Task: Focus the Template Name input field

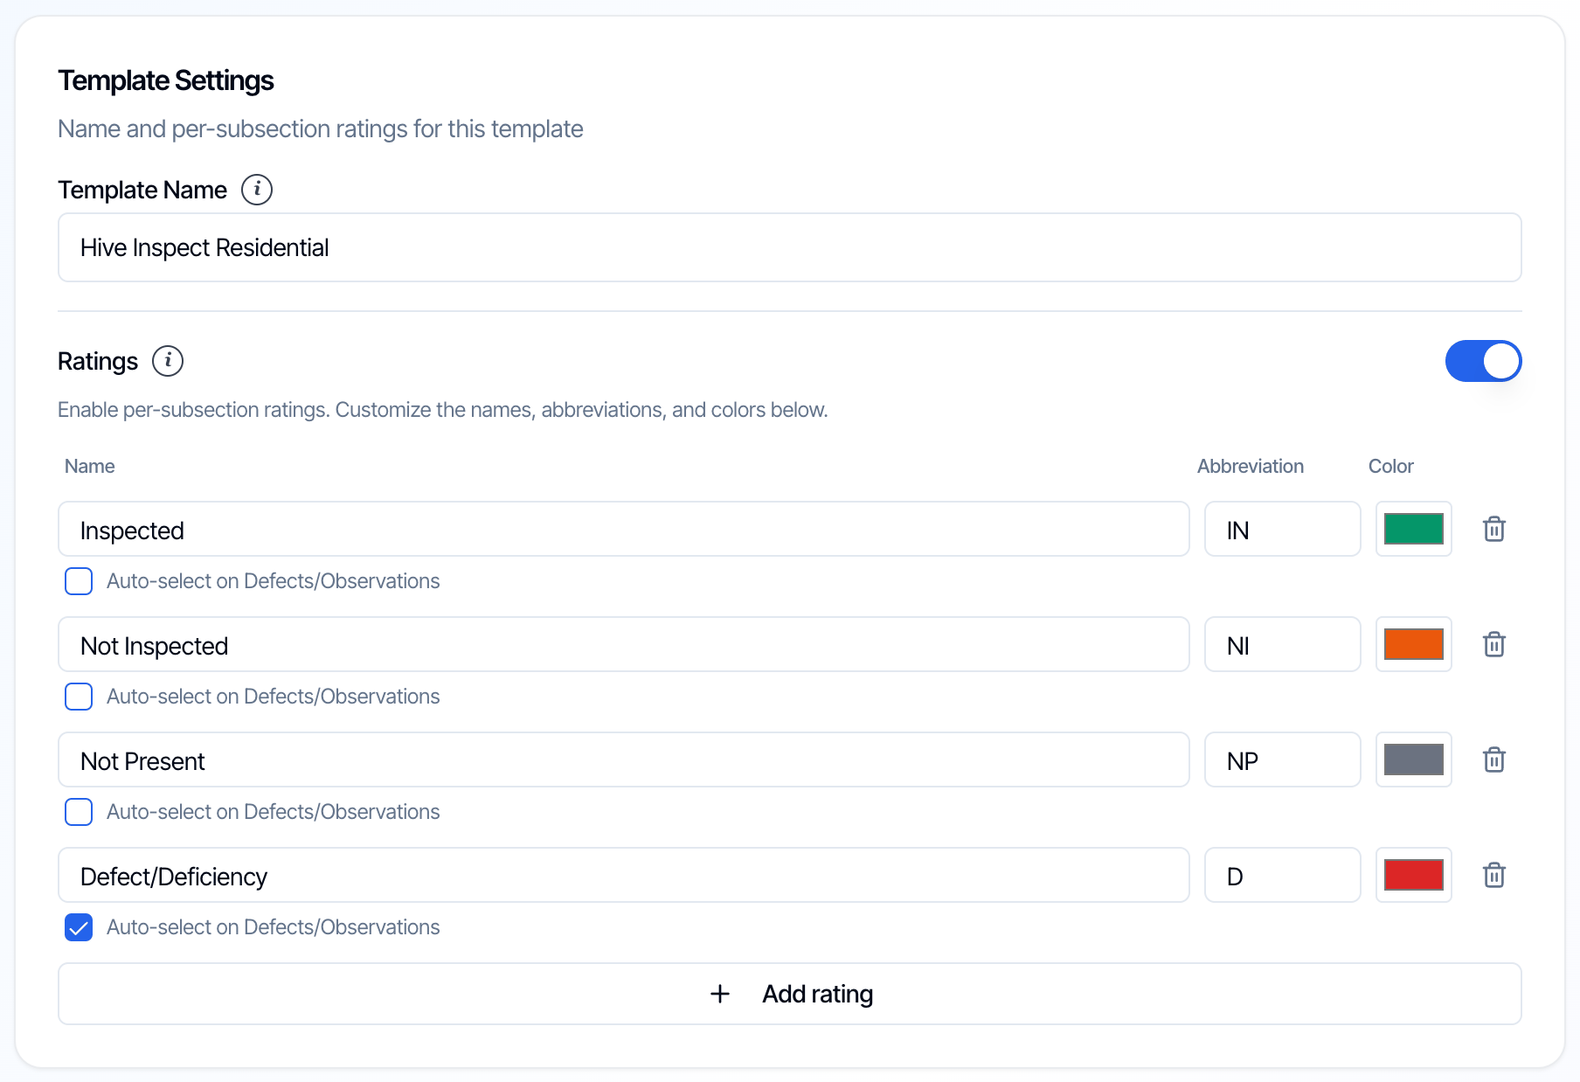Action: (x=790, y=247)
